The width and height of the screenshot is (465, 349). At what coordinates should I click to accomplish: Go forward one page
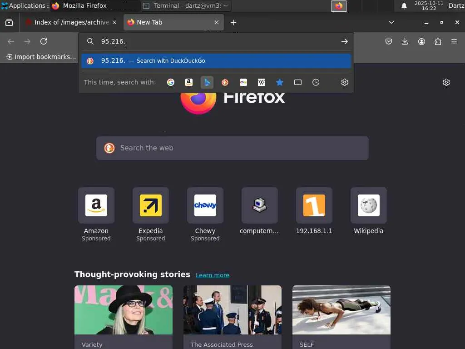pyautogui.click(x=27, y=41)
